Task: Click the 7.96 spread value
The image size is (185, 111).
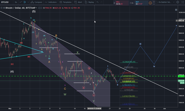Action: 132,3
